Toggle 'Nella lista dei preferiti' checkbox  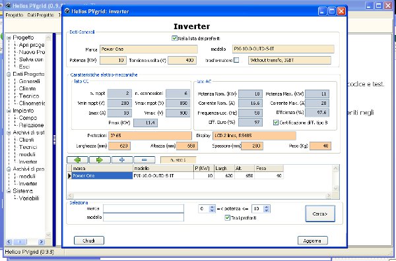(x=174, y=38)
